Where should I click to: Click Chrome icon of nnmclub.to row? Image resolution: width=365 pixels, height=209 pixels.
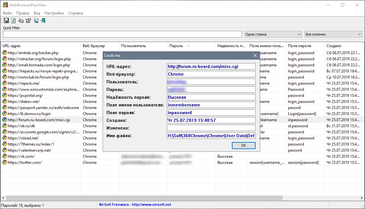coord(4,77)
